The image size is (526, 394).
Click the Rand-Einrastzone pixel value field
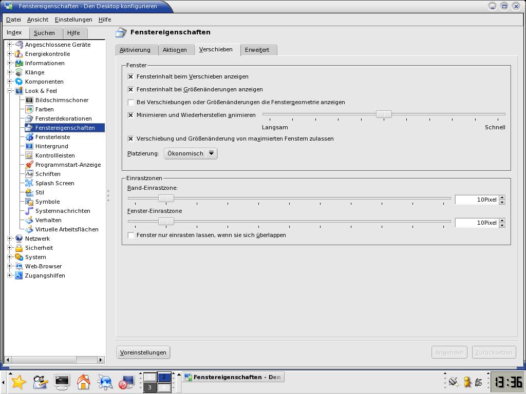click(x=477, y=200)
